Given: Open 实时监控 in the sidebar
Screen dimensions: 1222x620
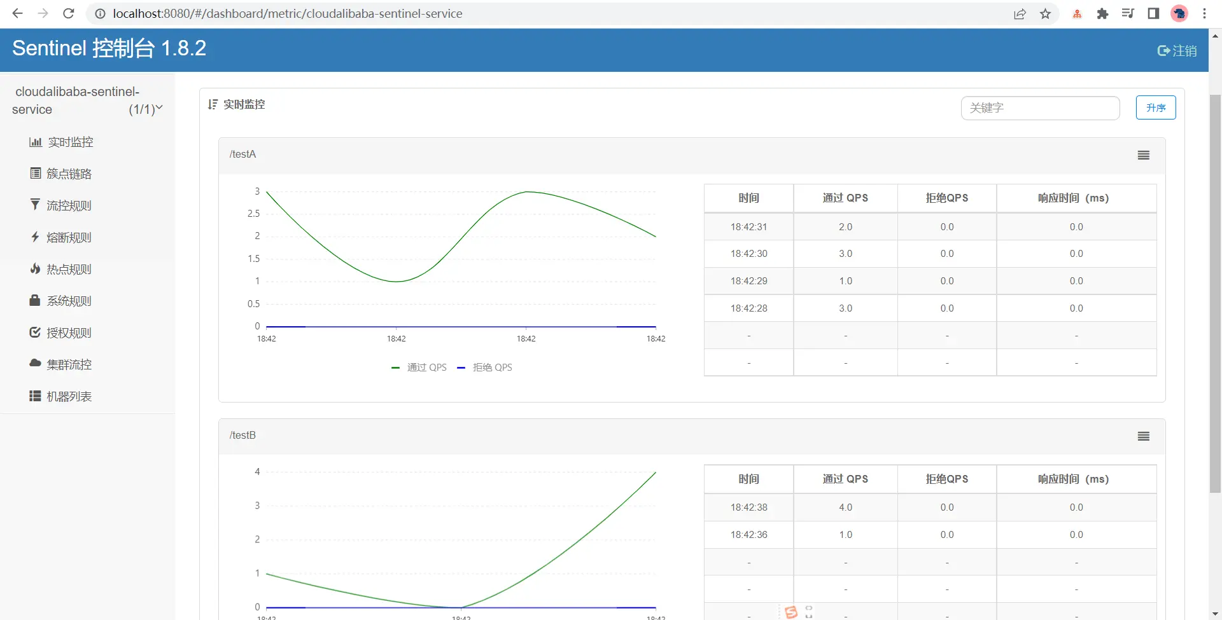Looking at the screenshot, I should [x=71, y=142].
